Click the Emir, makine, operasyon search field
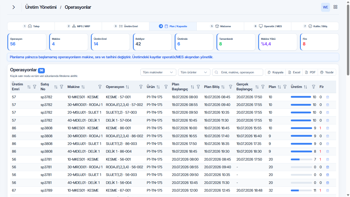The width and height of the screenshot is (350, 197). coord(238,72)
